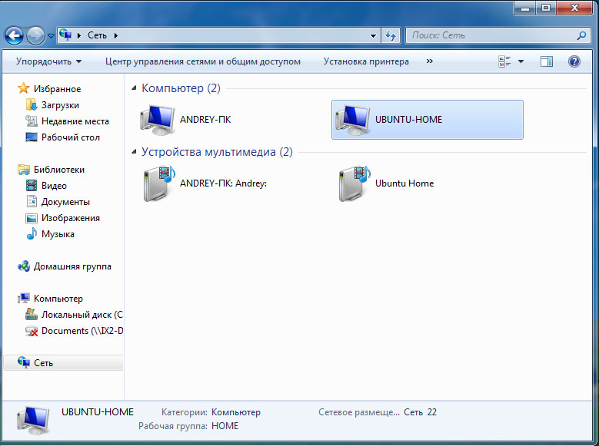Click the search magnifier icon

pos(581,35)
